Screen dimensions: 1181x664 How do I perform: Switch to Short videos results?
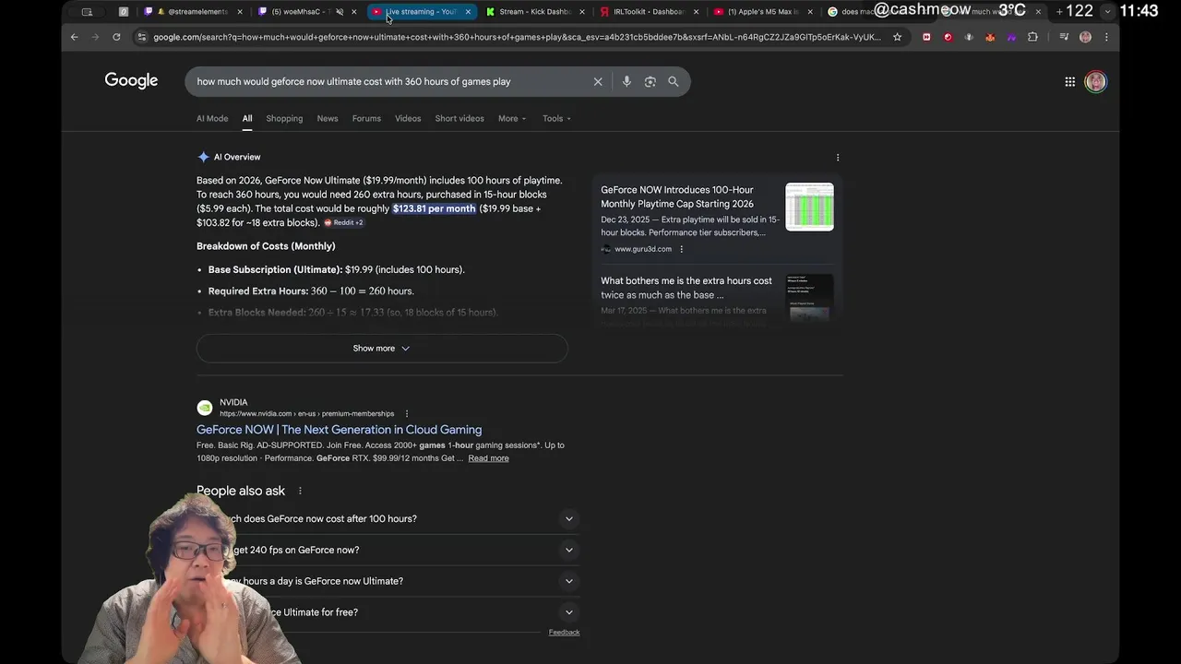pos(459,118)
